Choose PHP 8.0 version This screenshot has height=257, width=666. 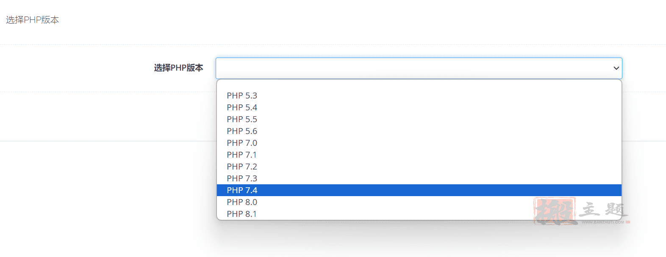[419, 202]
